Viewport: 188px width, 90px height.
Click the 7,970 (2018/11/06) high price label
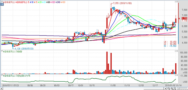point(122,3)
